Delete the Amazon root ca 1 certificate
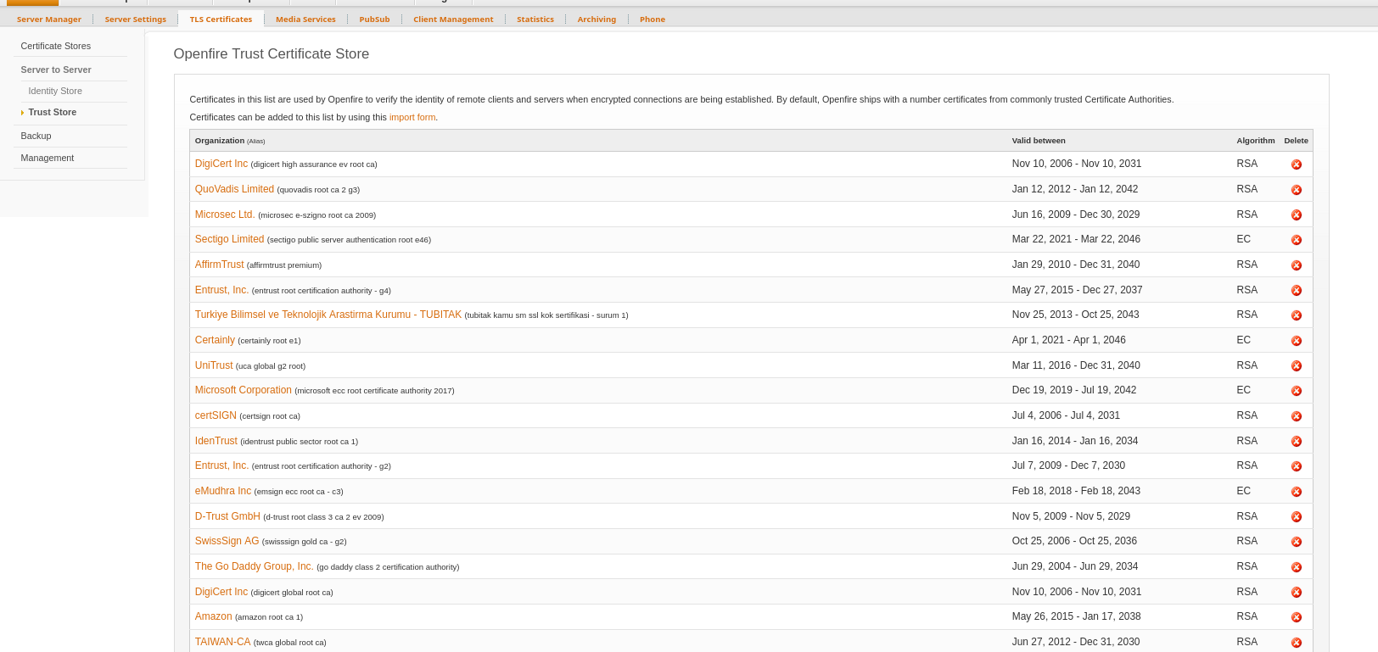This screenshot has height=652, width=1378. click(x=1296, y=617)
